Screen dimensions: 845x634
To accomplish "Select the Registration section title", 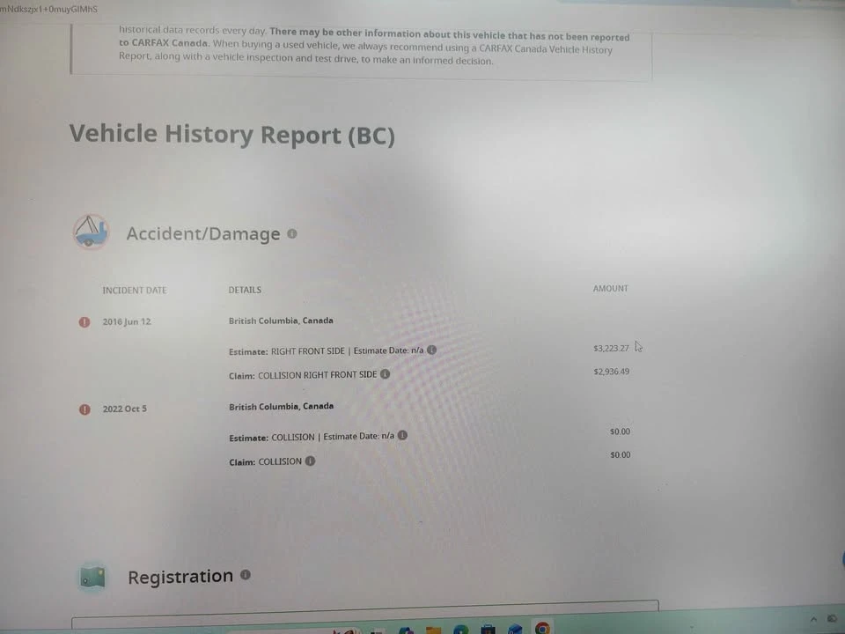I will [x=180, y=576].
